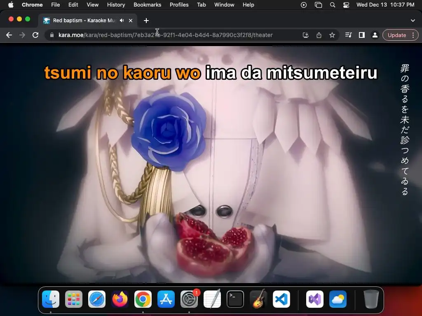Open Spotlight search in menu bar
The width and height of the screenshot is (422, 316).
click(x=333, y=5)
